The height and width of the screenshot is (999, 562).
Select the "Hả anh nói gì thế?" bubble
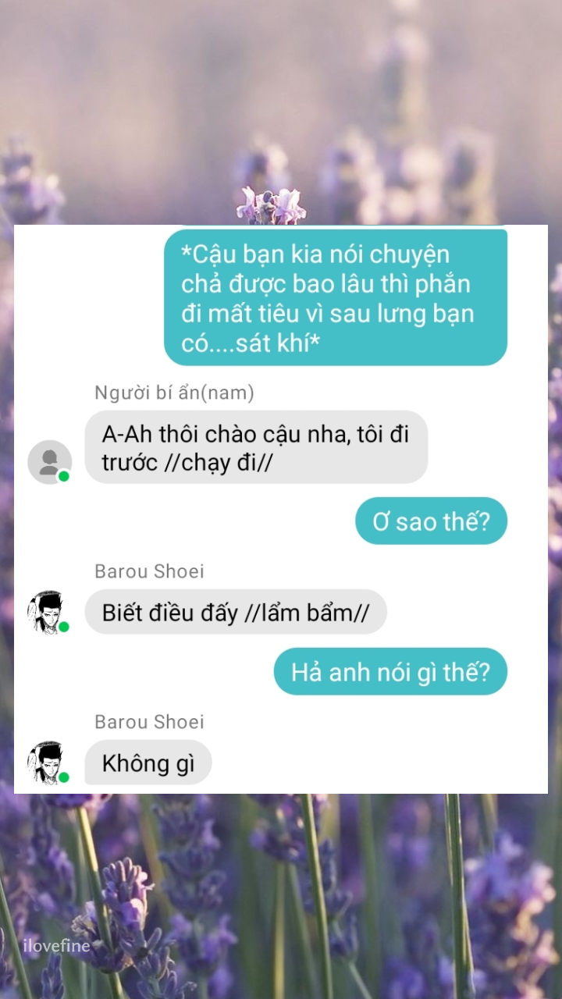(390, 672)
